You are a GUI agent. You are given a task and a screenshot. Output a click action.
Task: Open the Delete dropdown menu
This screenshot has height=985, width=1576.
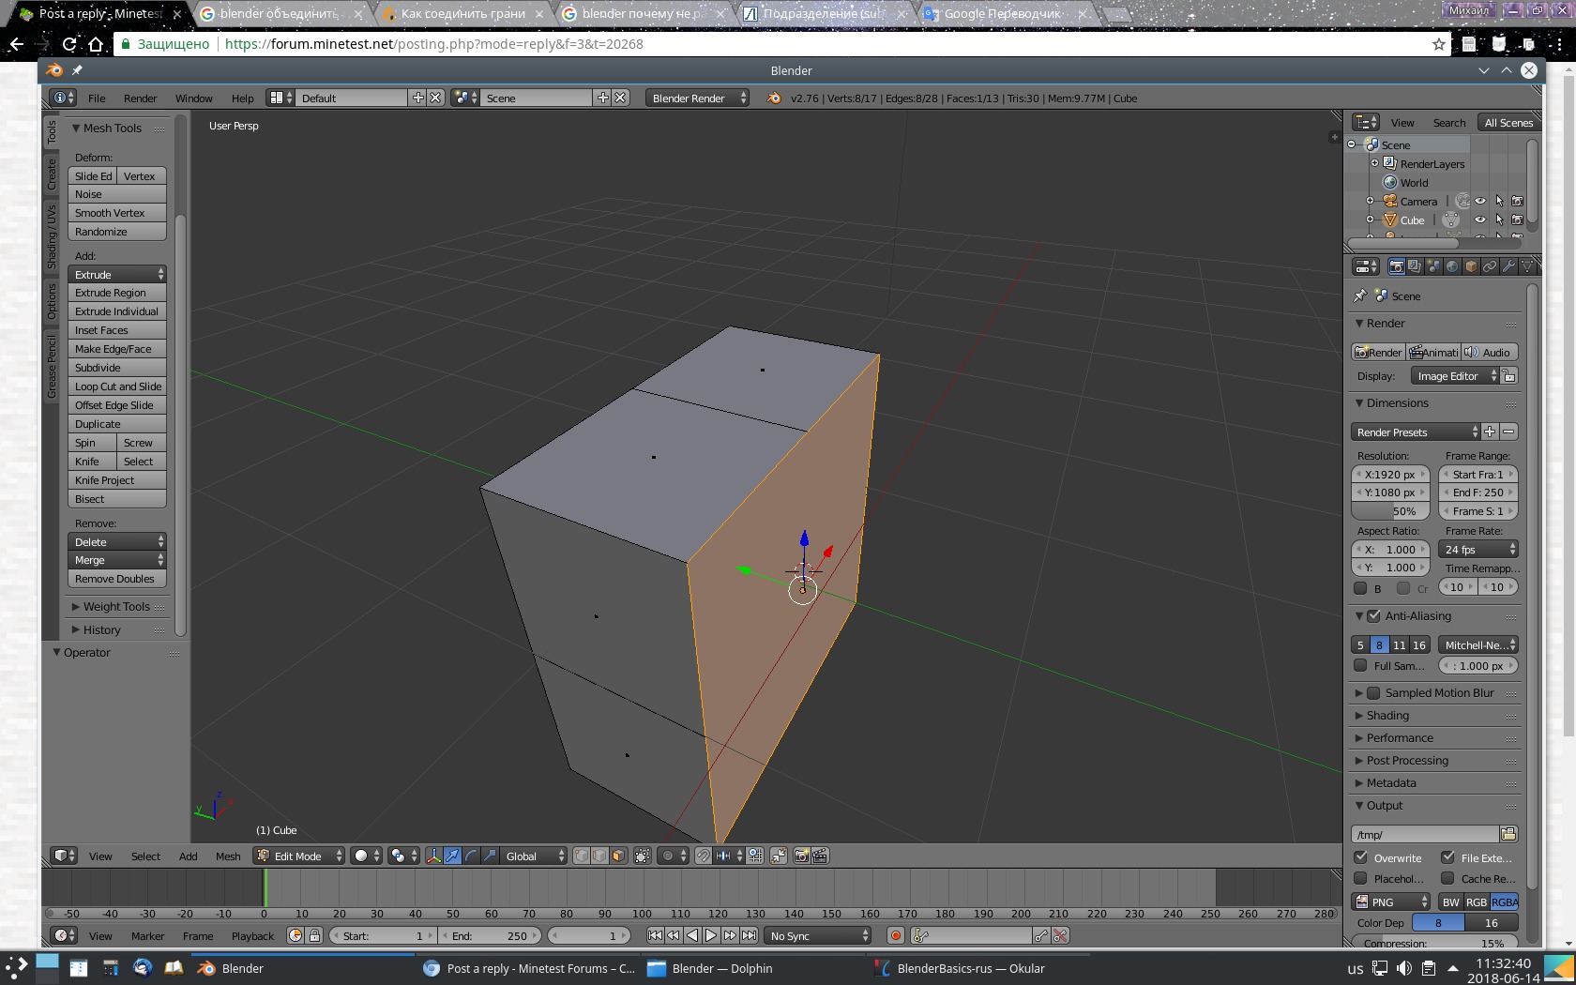(x=117, y=541)
